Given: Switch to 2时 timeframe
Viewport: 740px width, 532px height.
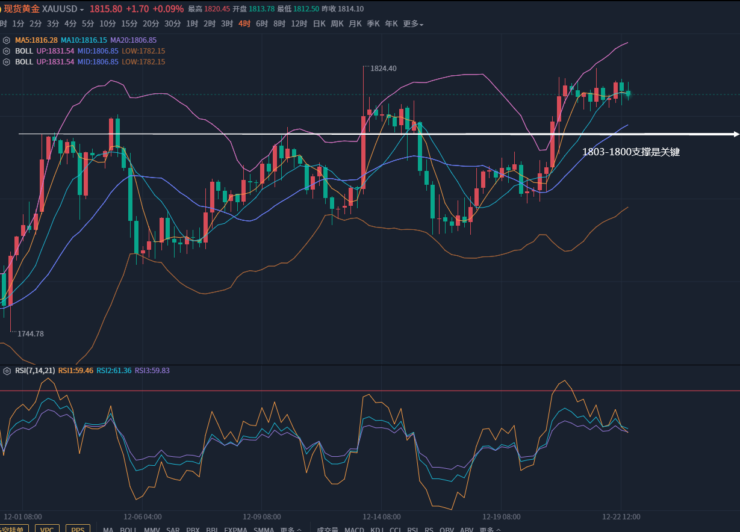Looking at the screenshot, I should [210, 24].
